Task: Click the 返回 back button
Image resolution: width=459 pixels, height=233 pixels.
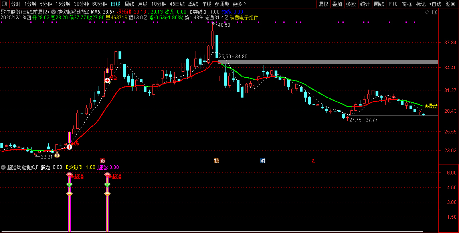Action: [x=450, y=4]
